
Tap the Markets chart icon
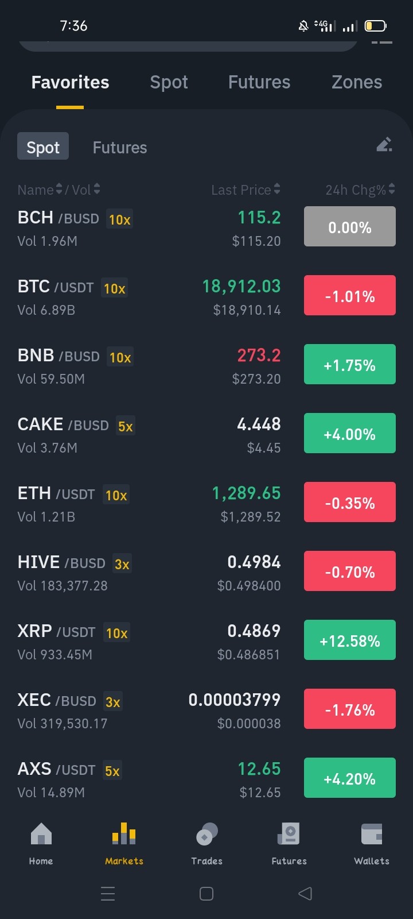(124, 834)
